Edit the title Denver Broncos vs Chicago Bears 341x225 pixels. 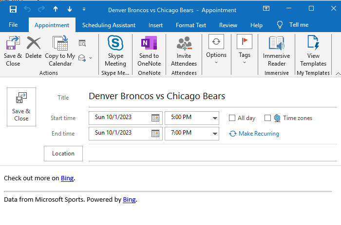coord(157,96)
